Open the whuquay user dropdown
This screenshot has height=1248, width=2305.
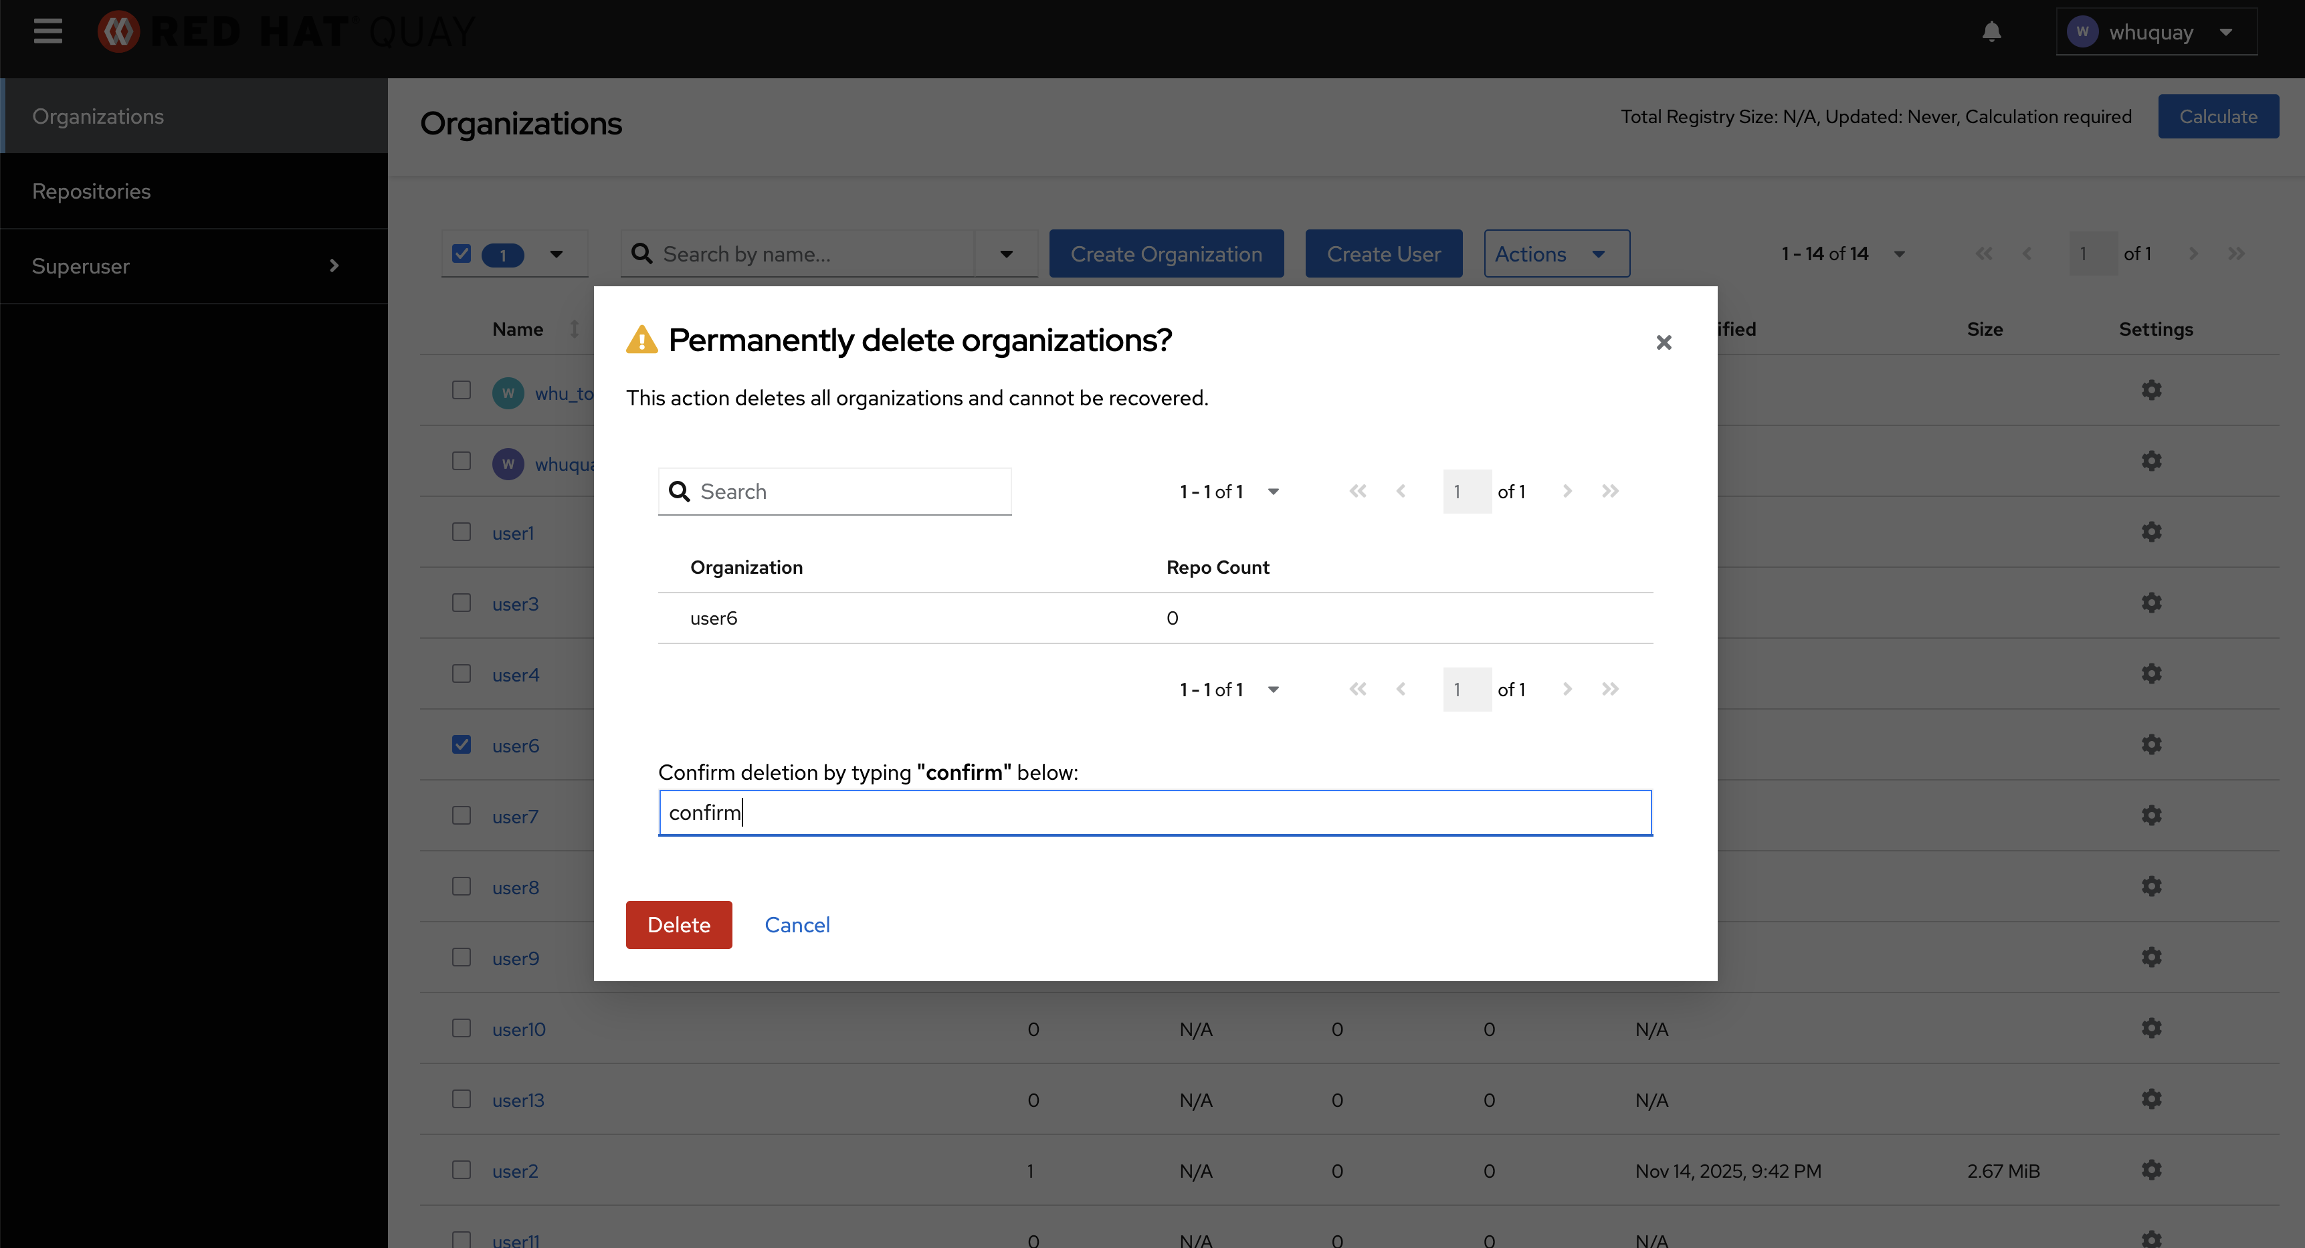point(2157,32)
